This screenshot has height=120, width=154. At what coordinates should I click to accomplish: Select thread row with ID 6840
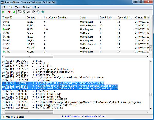point(75,29)
